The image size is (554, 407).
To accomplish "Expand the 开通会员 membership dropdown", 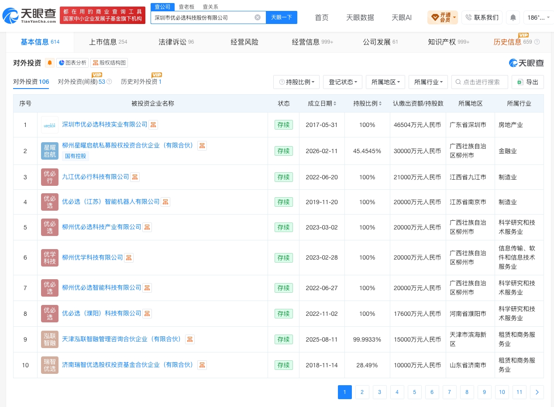I will pos(443,17).
